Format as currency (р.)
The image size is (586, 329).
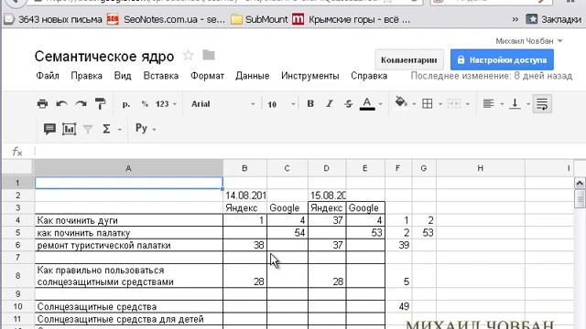[x=126, y=104]
